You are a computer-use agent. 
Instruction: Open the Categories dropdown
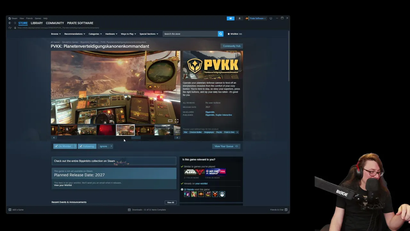(95, 34)
